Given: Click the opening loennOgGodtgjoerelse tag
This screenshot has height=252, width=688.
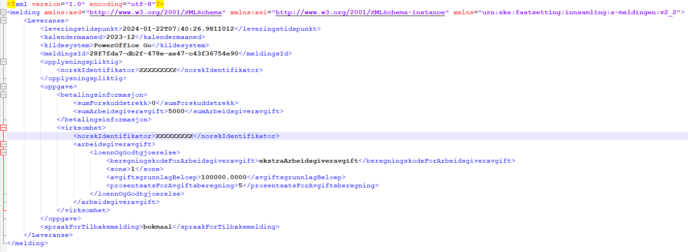Looking at the screenshot, I should (135, 153).
